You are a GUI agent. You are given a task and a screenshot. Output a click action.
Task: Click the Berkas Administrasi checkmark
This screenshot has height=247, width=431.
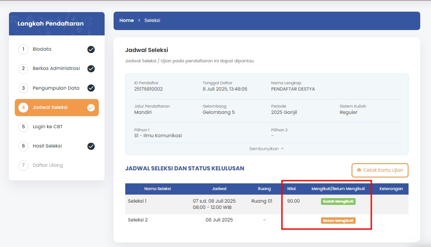click(x=91, y=69)
